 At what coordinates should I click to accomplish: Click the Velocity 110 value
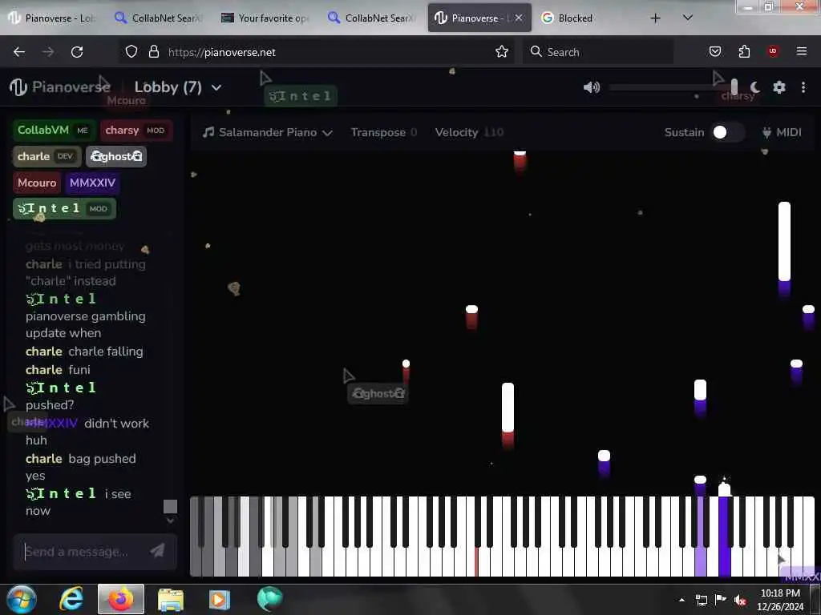[493, 132]
